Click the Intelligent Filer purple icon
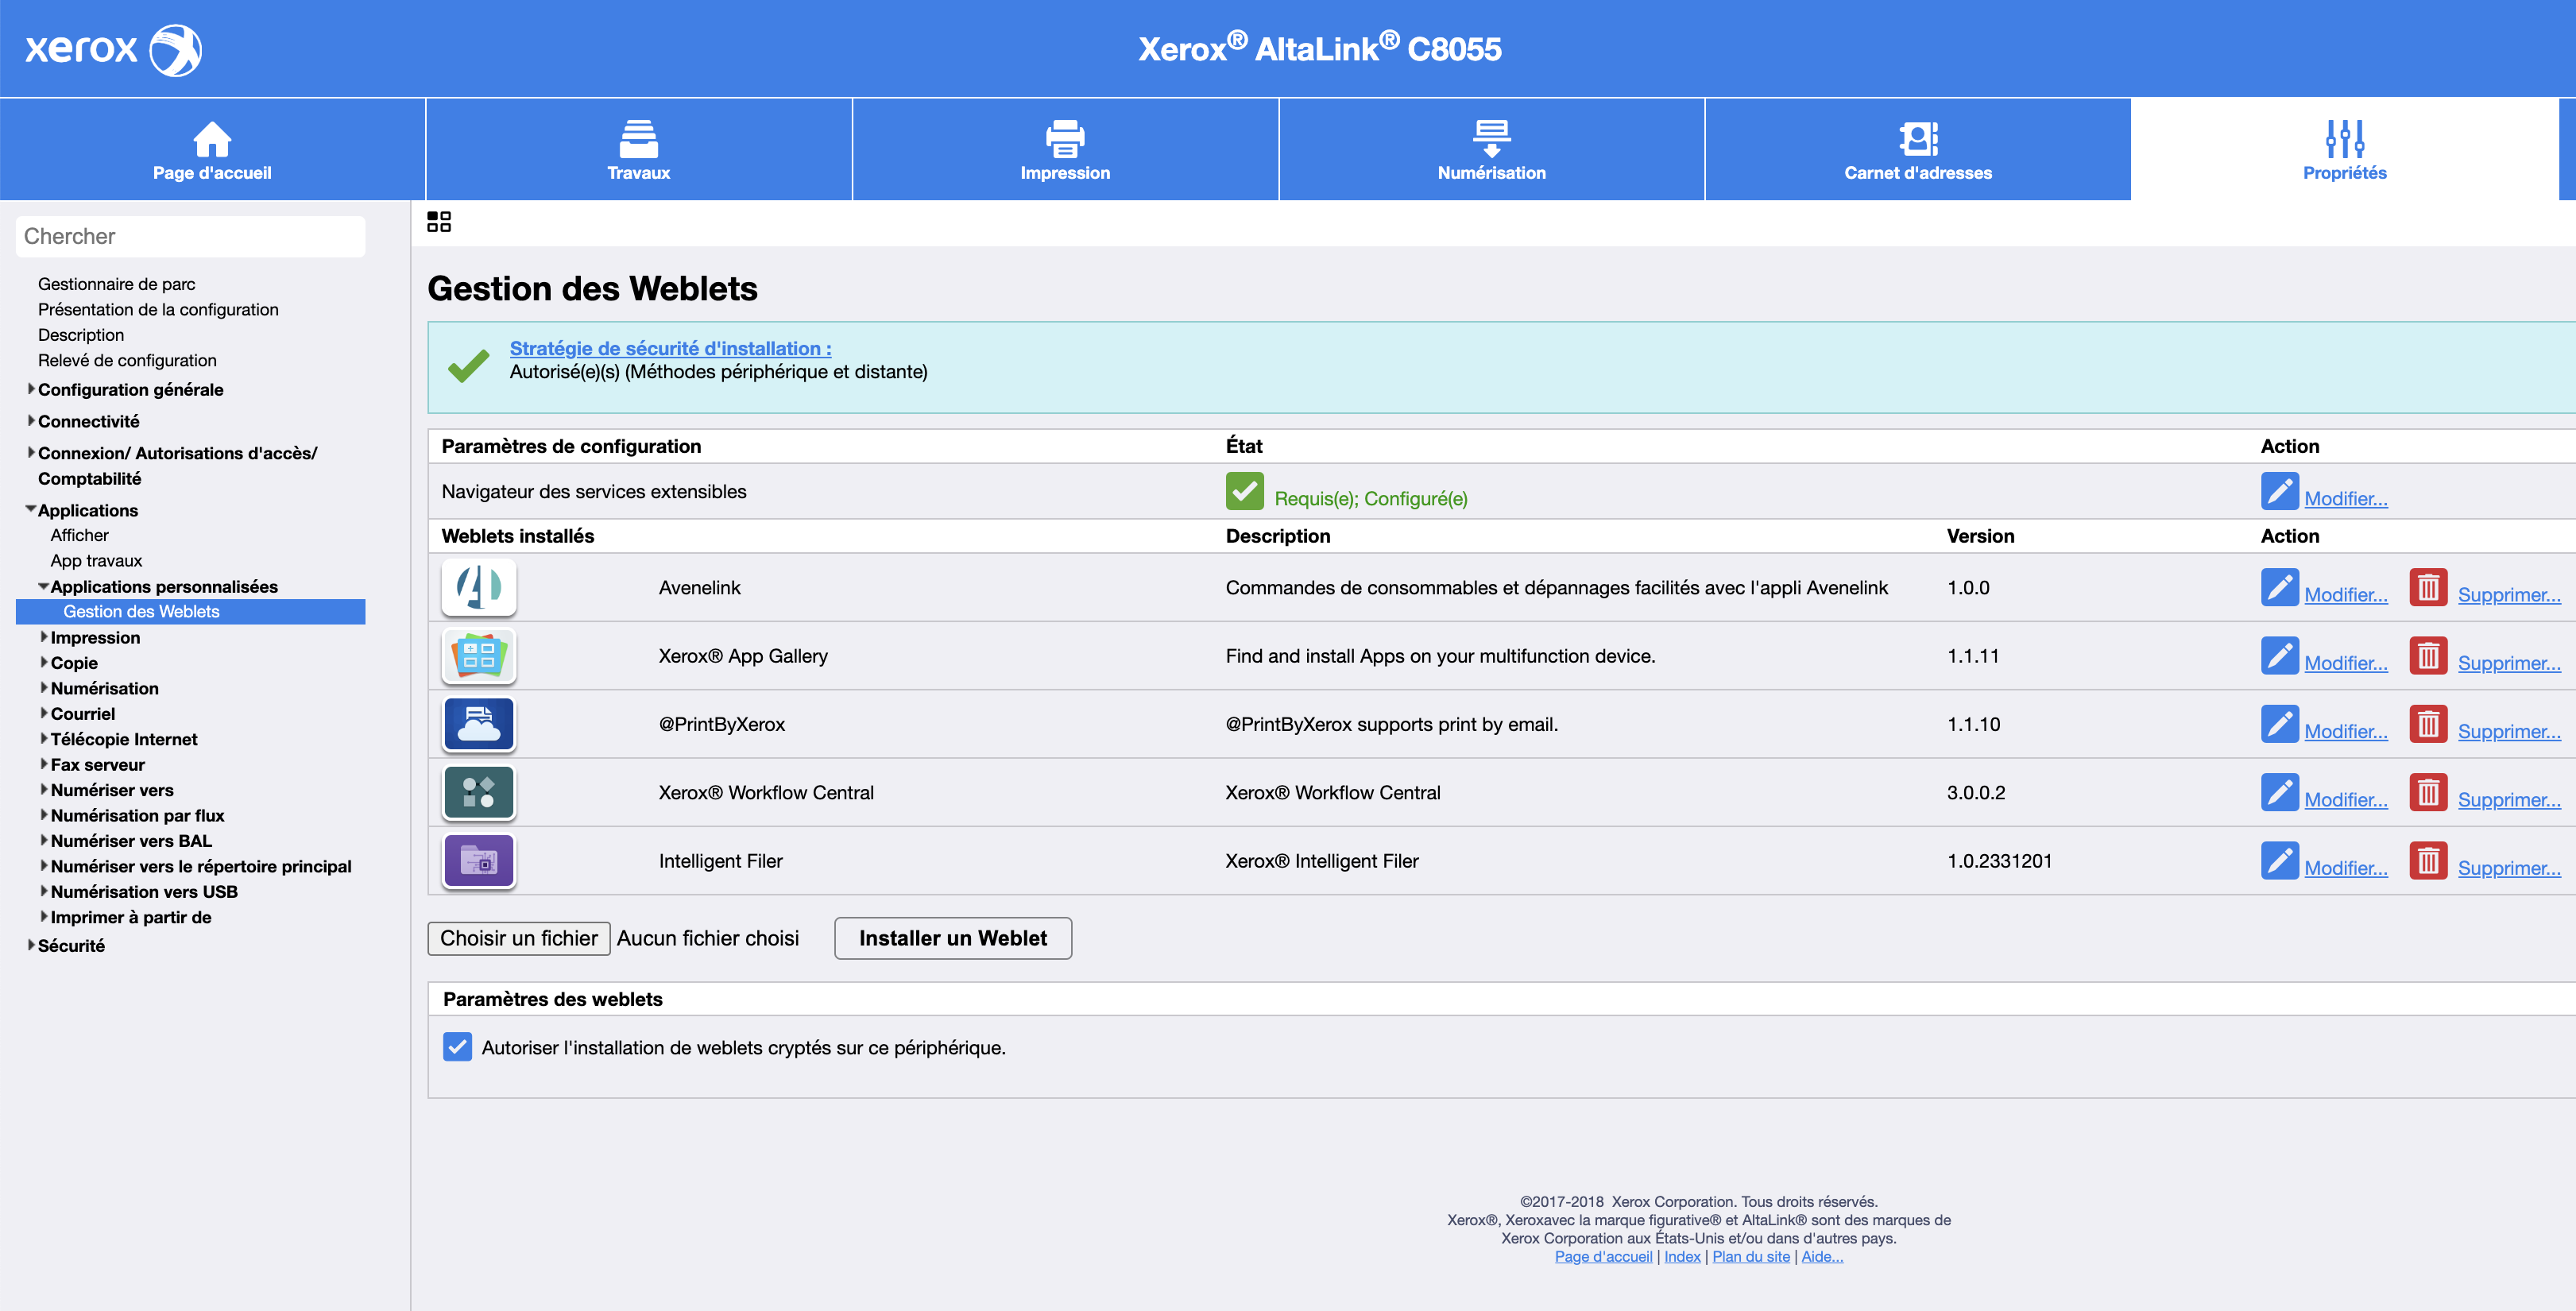Viewport: 2576px width, 1311px height. (479, 860)
